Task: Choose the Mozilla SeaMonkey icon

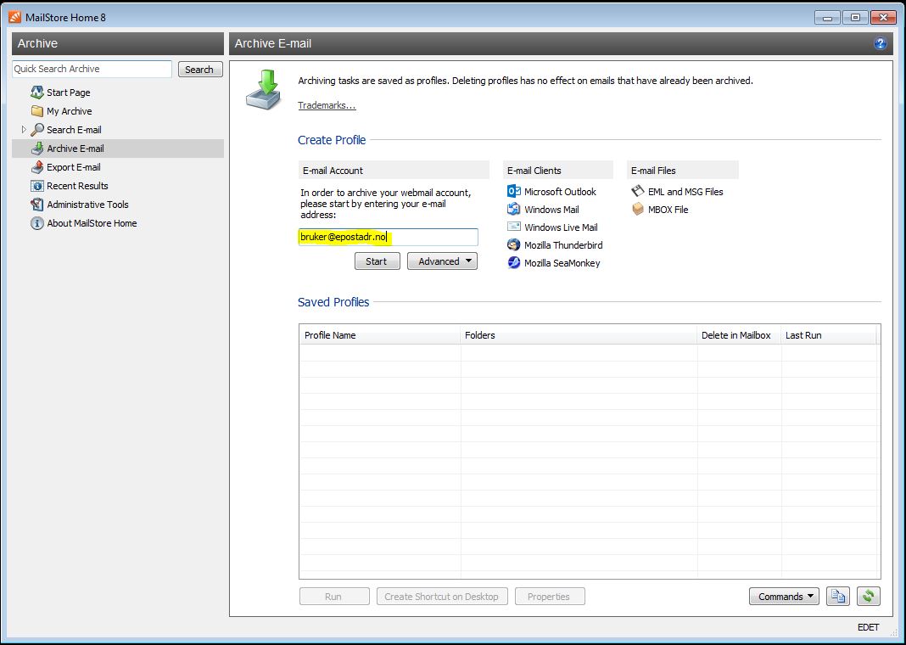Action: click(514, 263)
